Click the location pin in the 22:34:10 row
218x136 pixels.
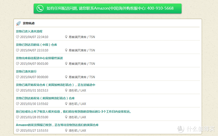coord(66,37)
